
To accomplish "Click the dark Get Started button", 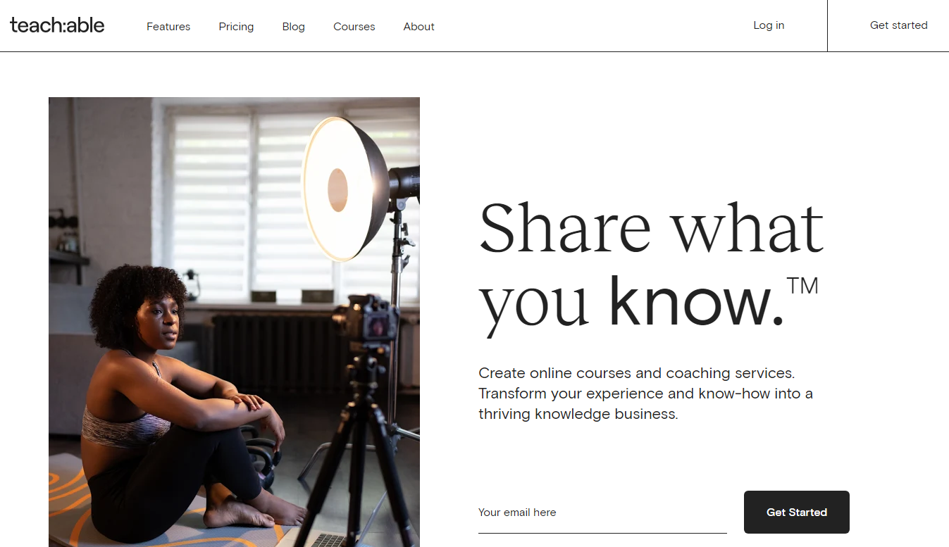I will (797, 512).
